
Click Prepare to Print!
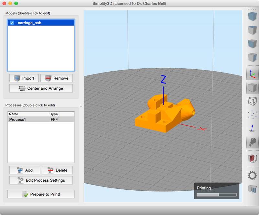[x=41, y=194]
